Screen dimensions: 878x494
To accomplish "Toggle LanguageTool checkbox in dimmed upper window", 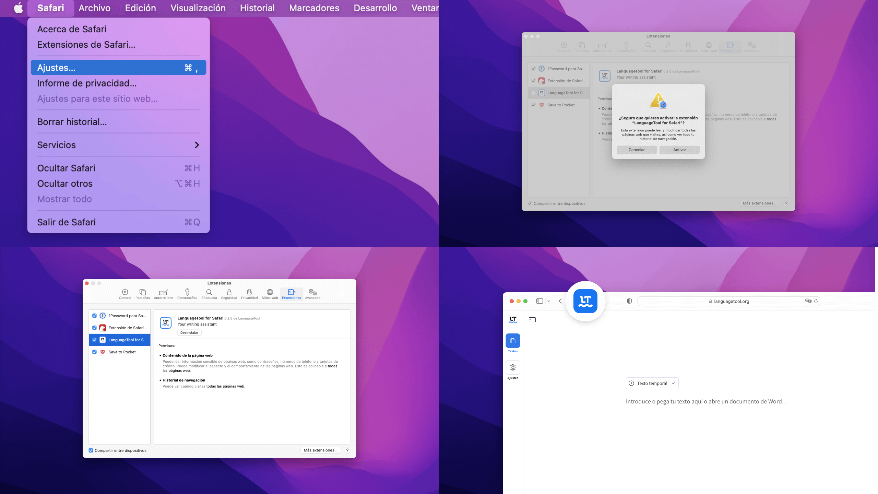I will click(x=533, y=93).
